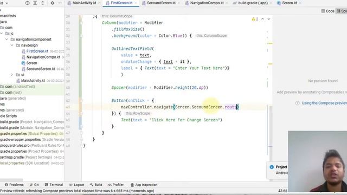347x195 pixels.
Task: Close the FirstScreen.kt tab
Action: coord(136,3)
